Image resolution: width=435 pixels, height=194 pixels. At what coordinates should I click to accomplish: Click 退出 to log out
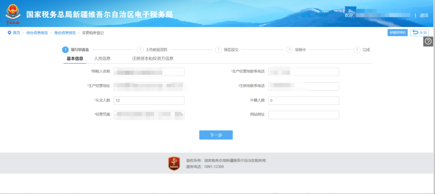click(424, 15)
